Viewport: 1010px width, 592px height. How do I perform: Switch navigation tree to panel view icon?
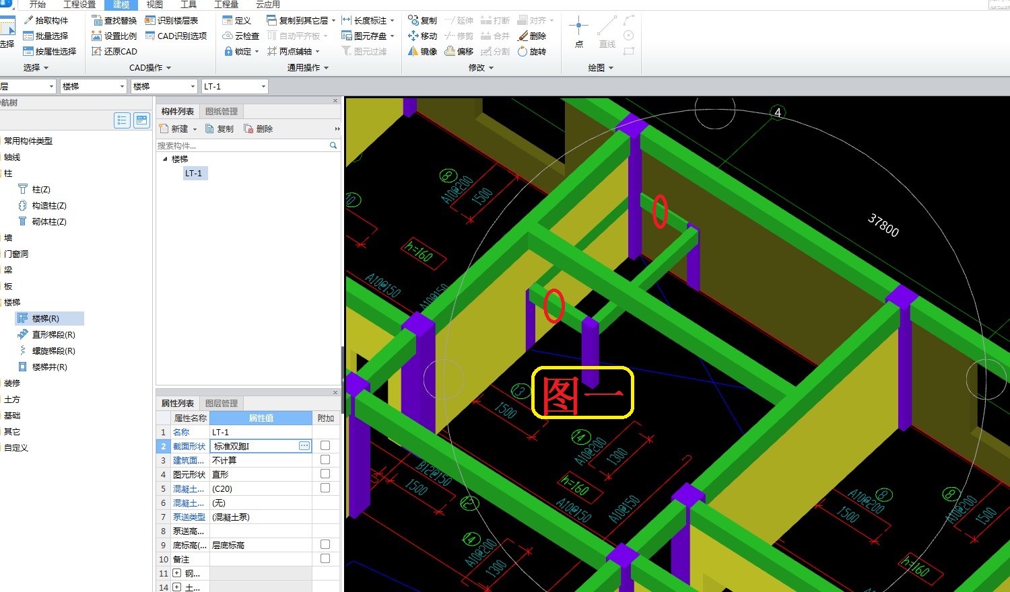[x=141, y=120]
